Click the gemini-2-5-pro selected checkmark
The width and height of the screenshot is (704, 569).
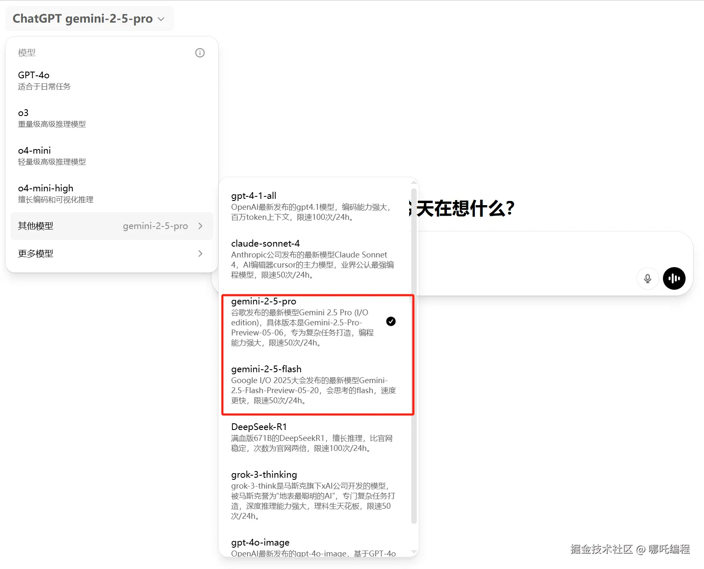pos(391,322)
